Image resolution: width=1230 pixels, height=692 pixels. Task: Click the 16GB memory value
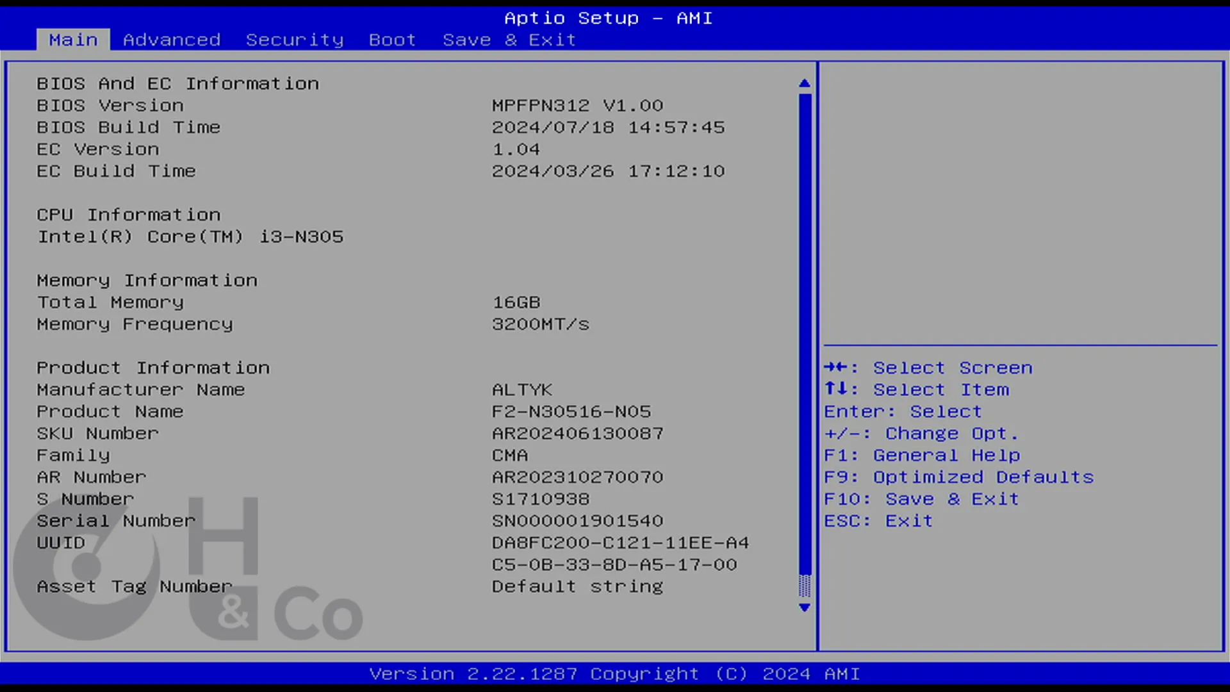coord(516,302)
